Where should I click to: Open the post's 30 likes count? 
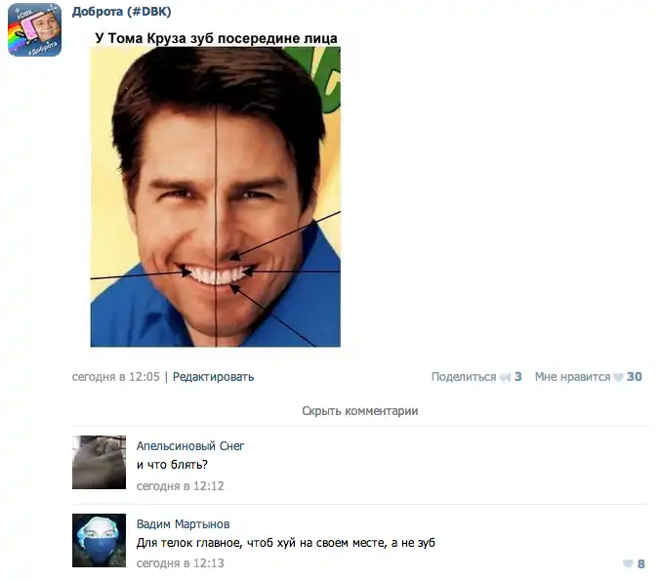pos(635,377)
